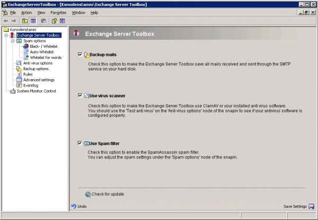Image resolution: width=318 pixels, height=220 pixels.
Task: Toggle the Use virus scanner checkbox
Action: 80,95
